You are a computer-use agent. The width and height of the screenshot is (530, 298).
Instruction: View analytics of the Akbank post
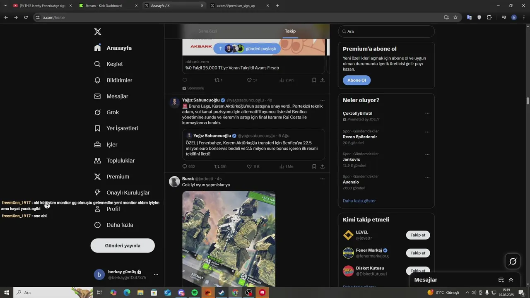(x=286, y=80)
